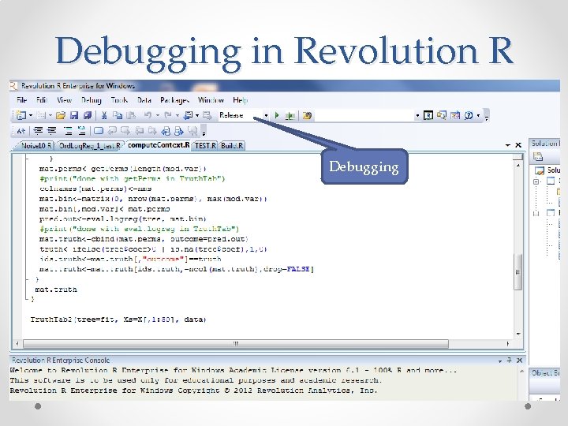This screenshot has width=568, height=426.
Task: Switch to the TEST.R tab
Action: click(205, 146)
